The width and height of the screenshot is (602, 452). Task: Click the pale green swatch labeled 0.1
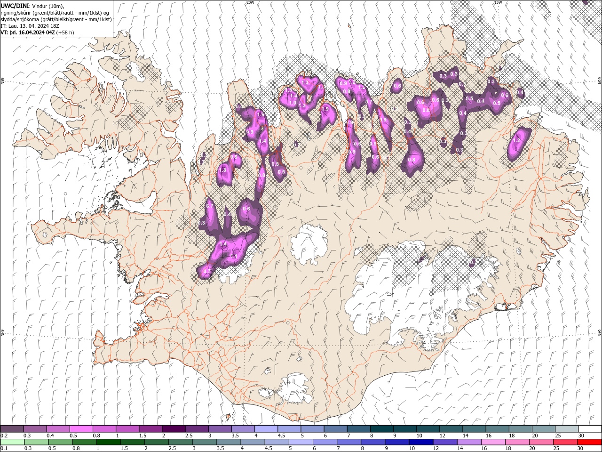click(12, 442)
